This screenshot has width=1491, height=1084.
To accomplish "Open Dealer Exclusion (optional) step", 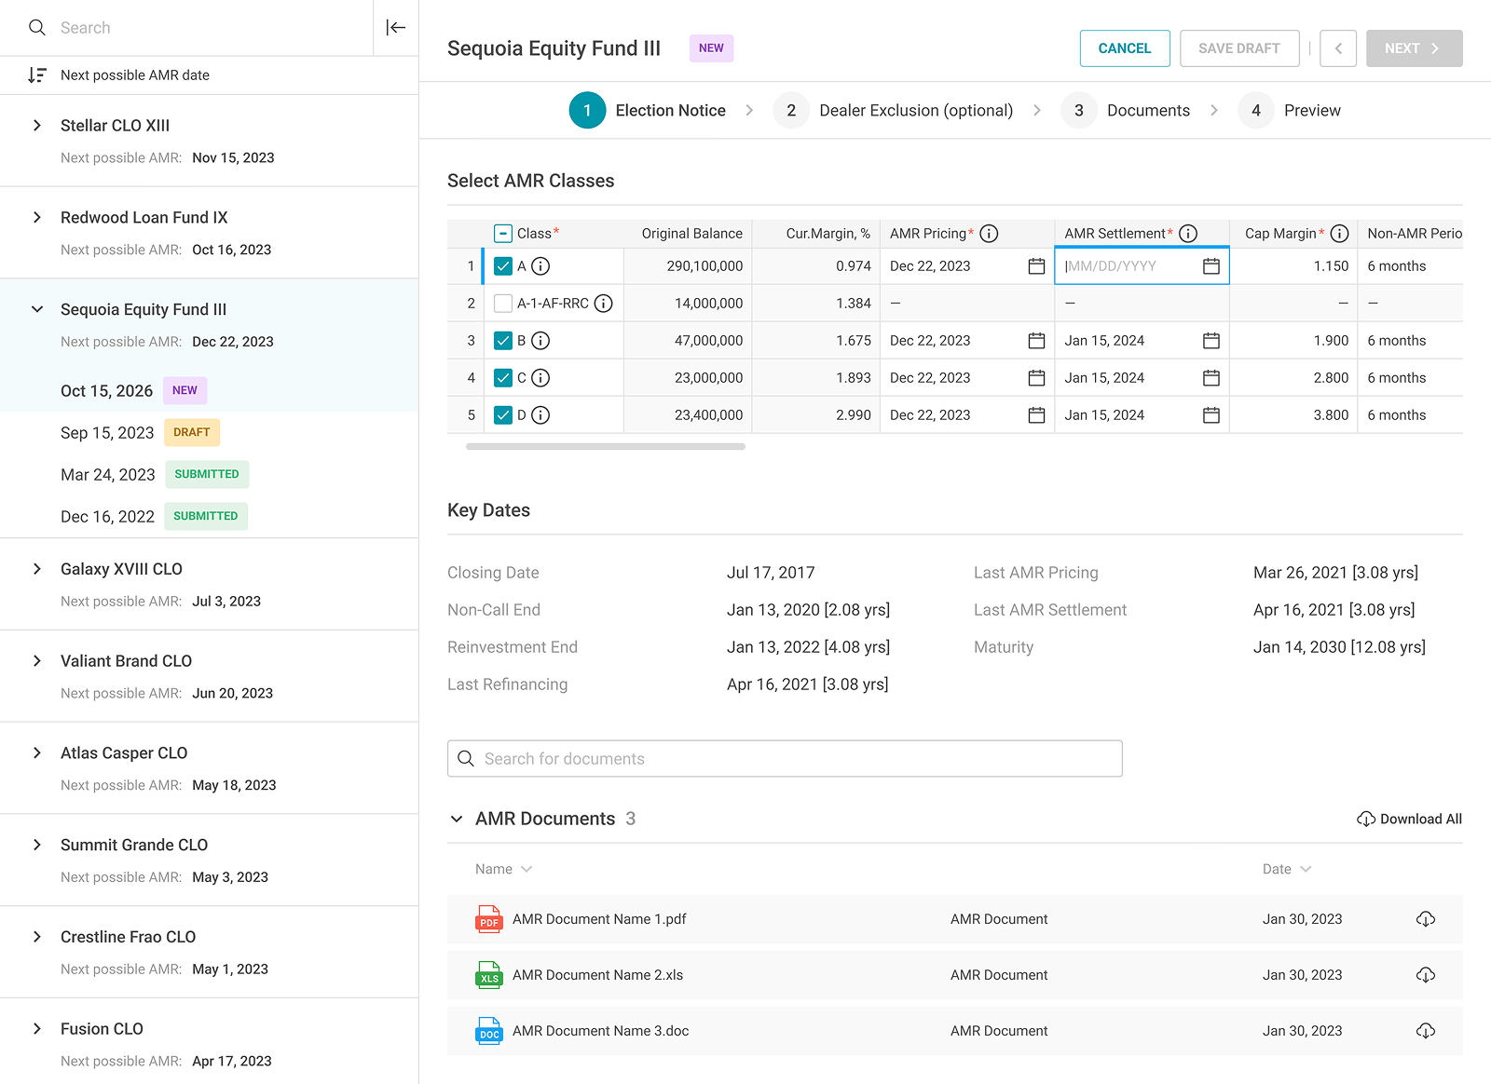I will coord(893,111).
